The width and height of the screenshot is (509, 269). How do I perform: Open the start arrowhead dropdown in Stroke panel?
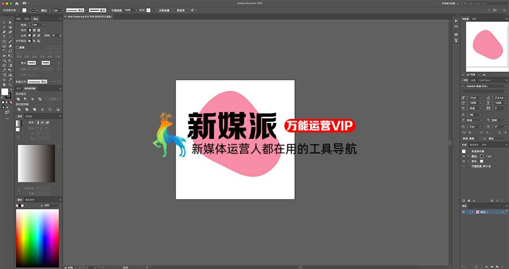click(x=38, y=63)
